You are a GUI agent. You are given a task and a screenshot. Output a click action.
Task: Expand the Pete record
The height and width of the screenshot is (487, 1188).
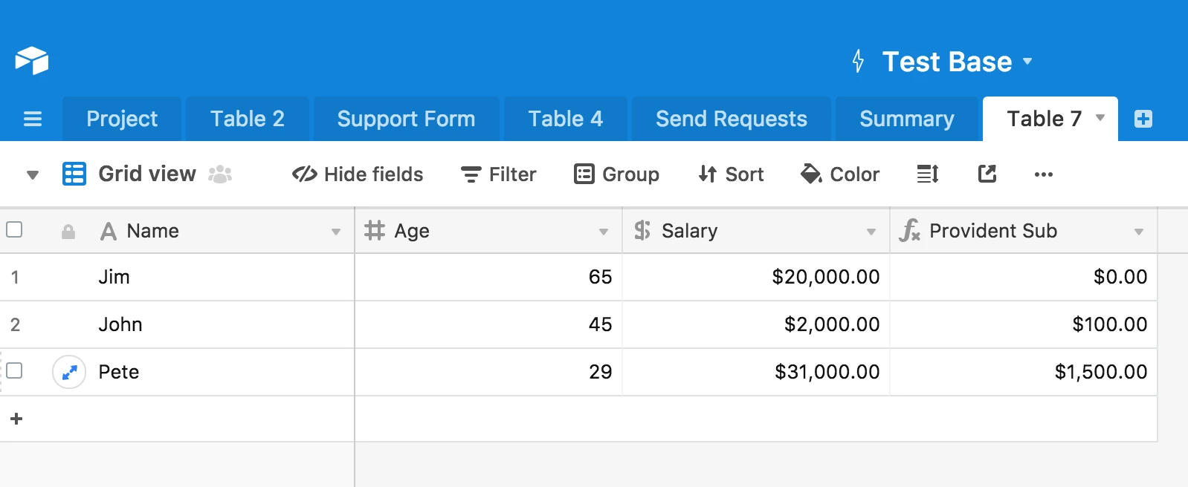click(69, 372)
